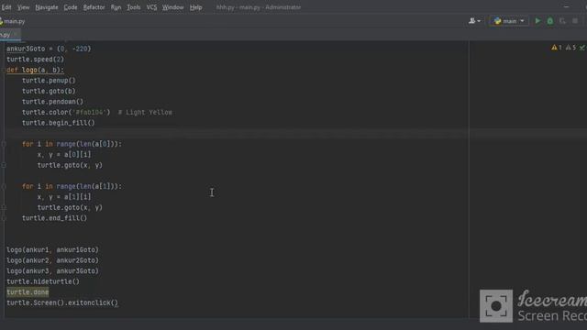This screenshot has width=587, height=330.
Task: Click the yellow warning indicator showing 1
Action: tap(557, 48)
